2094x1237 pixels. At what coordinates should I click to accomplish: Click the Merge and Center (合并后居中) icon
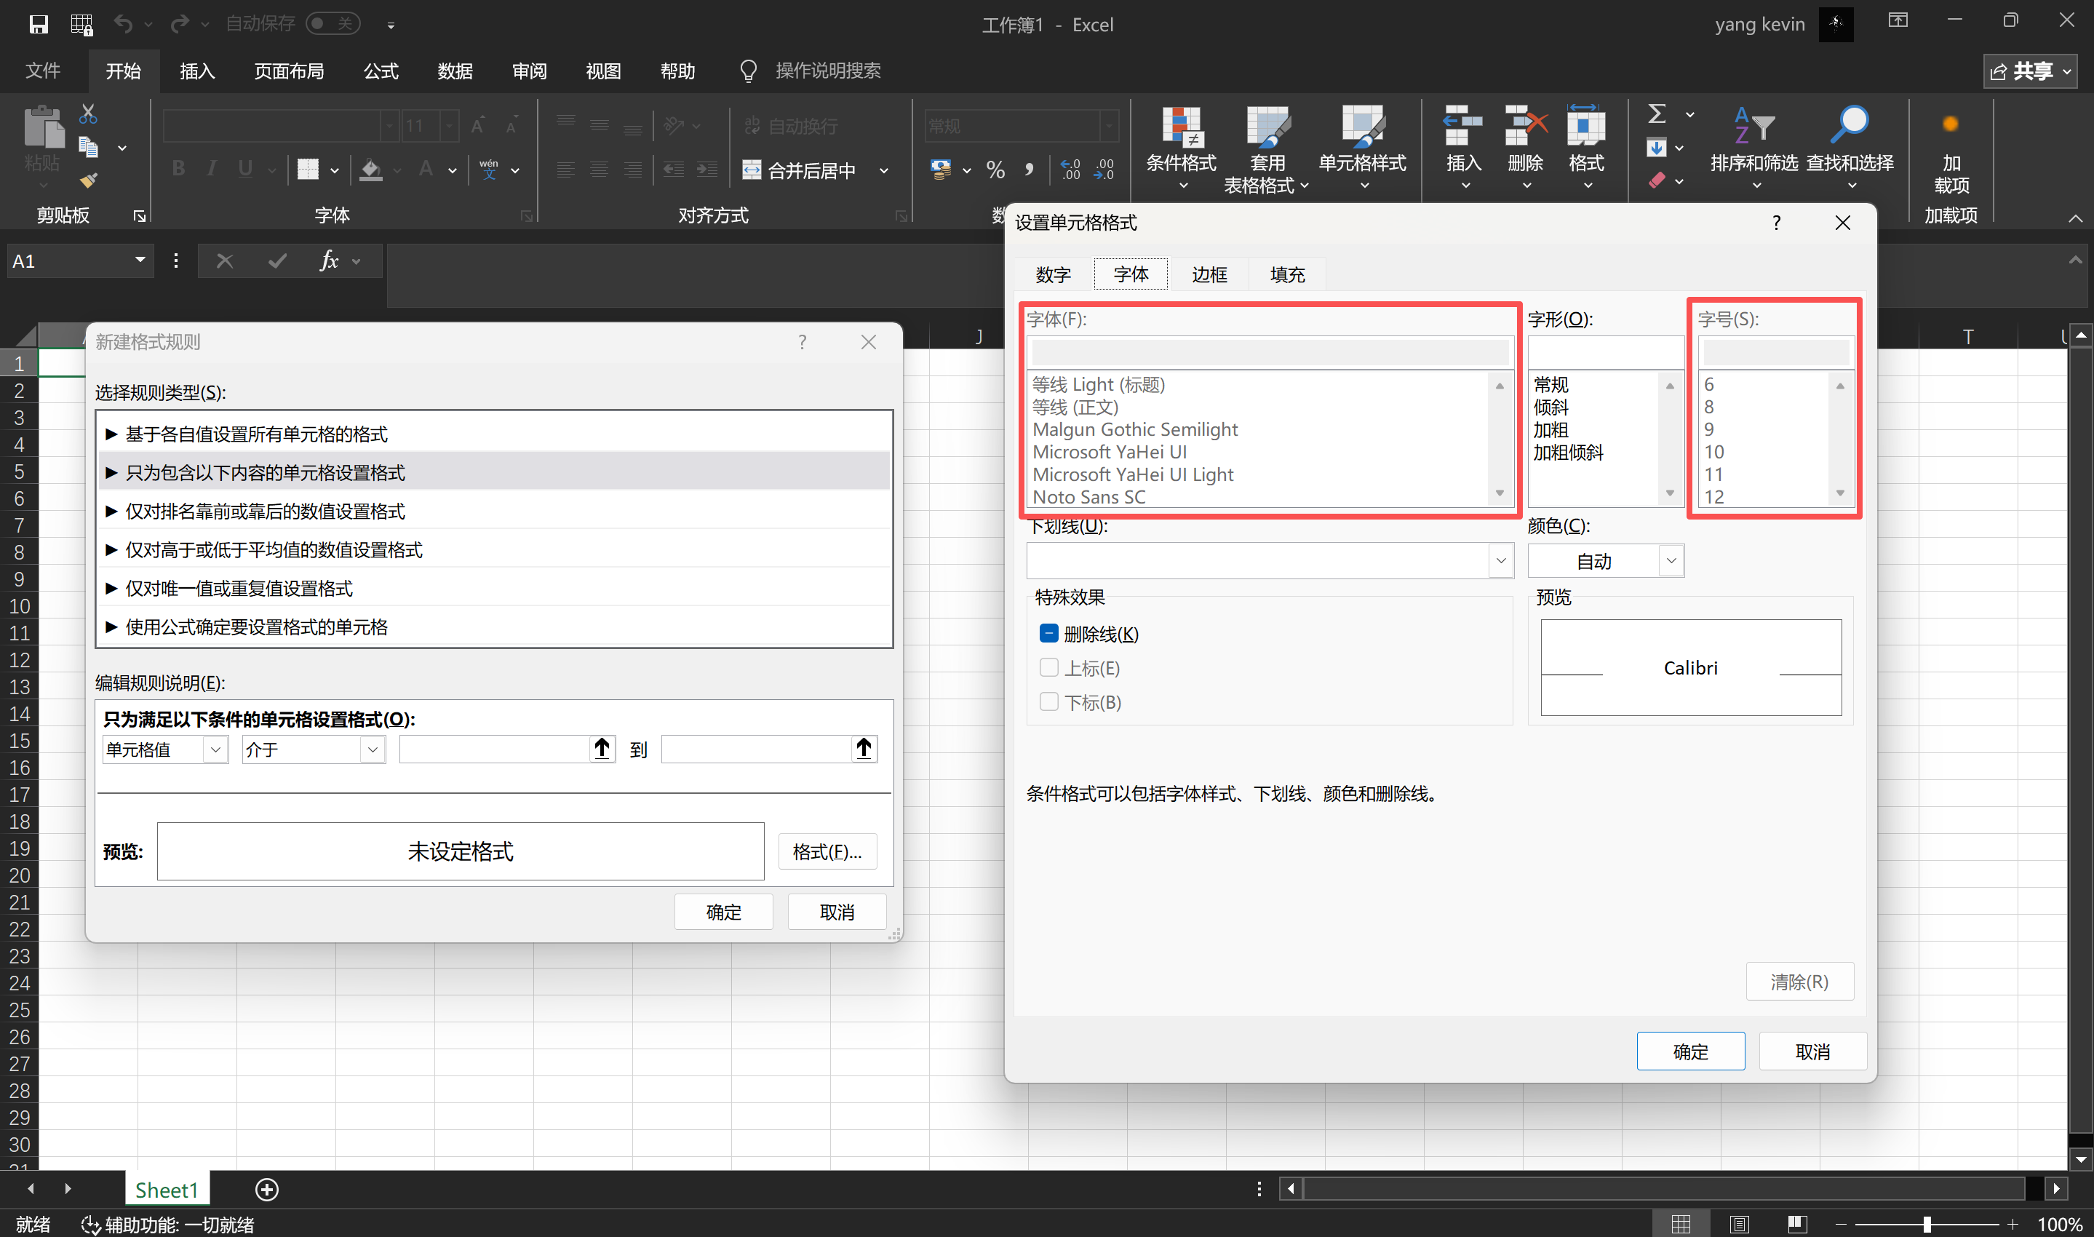coord(752,170)
